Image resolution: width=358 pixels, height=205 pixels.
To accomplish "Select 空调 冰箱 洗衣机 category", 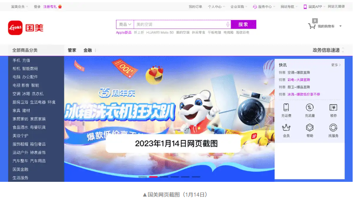I will click(28, 94).
